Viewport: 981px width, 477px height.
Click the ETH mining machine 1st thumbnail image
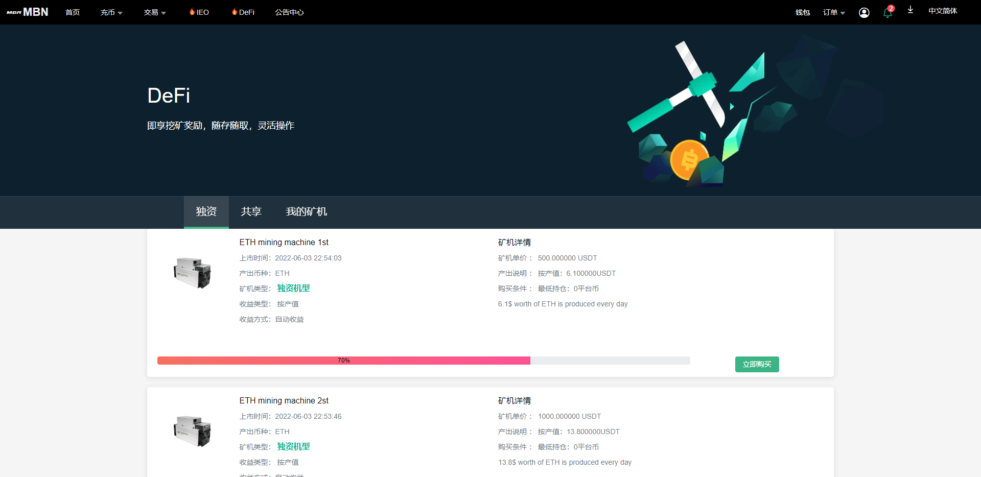[192, 273]
